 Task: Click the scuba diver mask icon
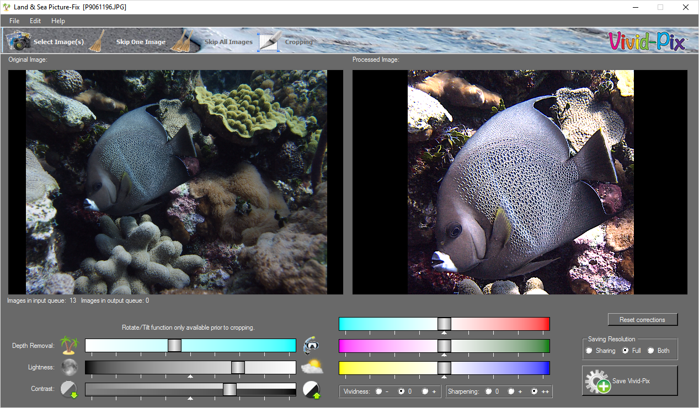(x=312, y=346)
